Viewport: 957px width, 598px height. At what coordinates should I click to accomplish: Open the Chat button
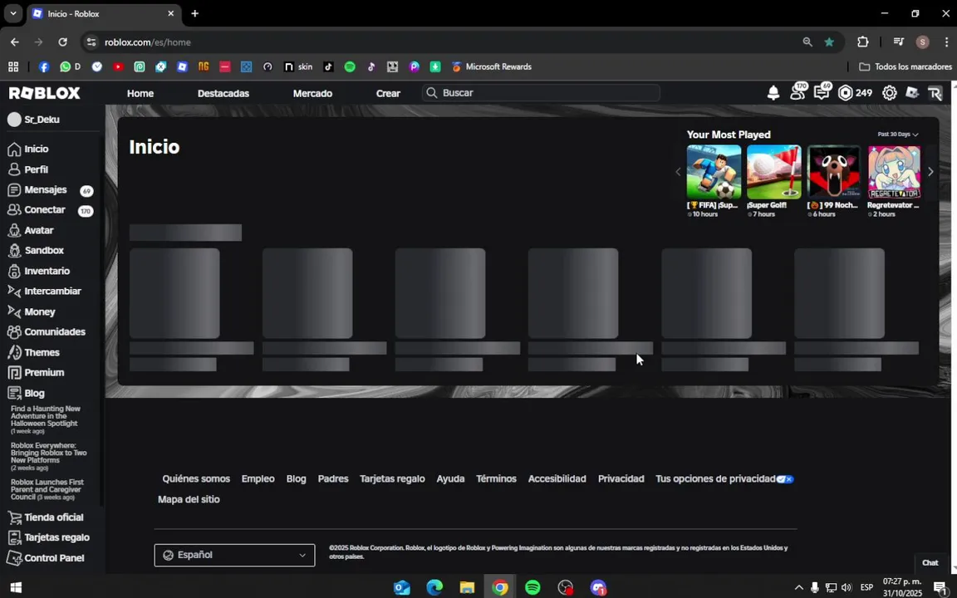click(x=930, y=562)
